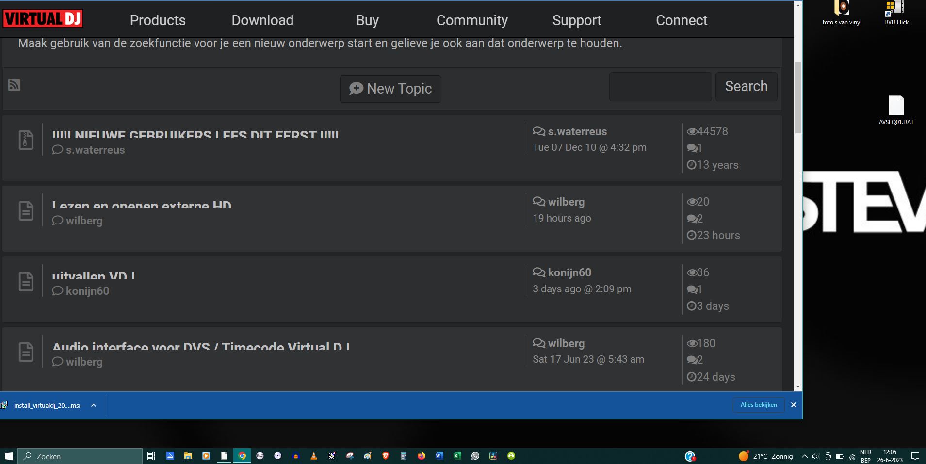Click the Zoeken taskbar search box

80,456
